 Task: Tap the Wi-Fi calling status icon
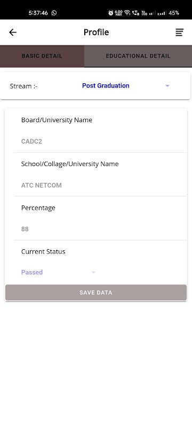(x=135, y=13)
